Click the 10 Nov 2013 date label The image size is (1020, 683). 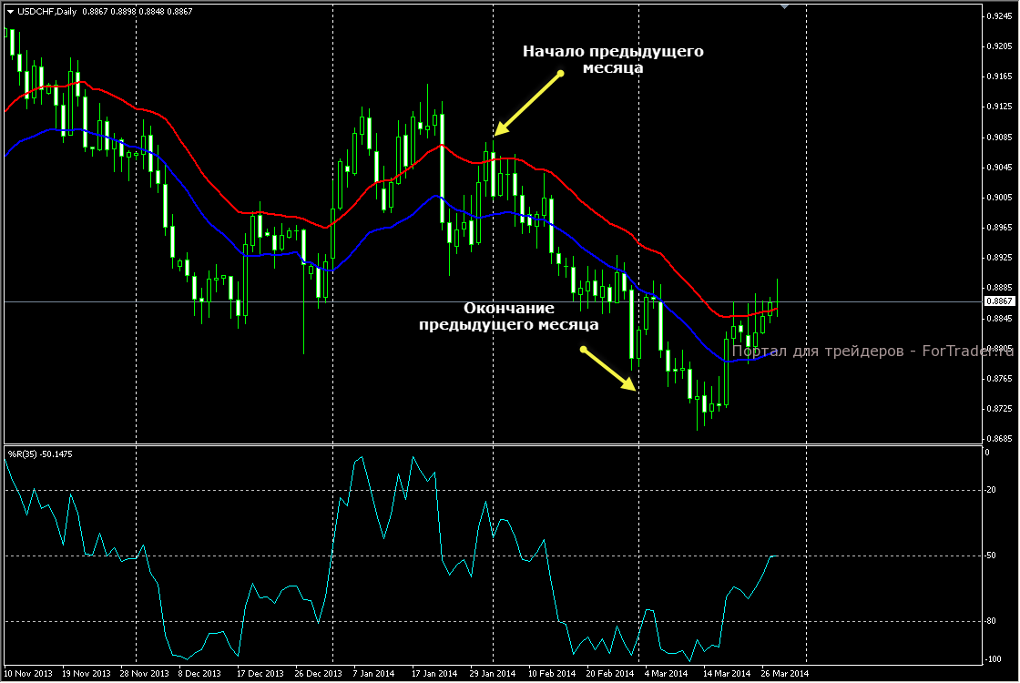(28, 673)
